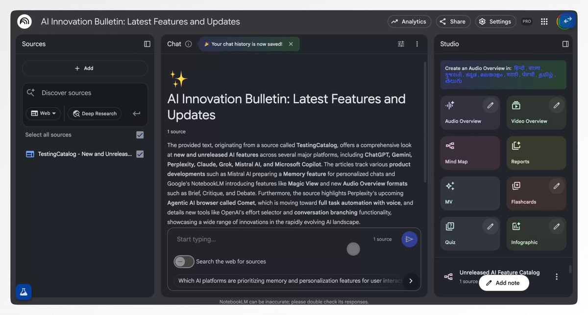The height and width of the screenshot is (315, 588).
Task: Click the labs flask icon
Action: pos(24,292)
